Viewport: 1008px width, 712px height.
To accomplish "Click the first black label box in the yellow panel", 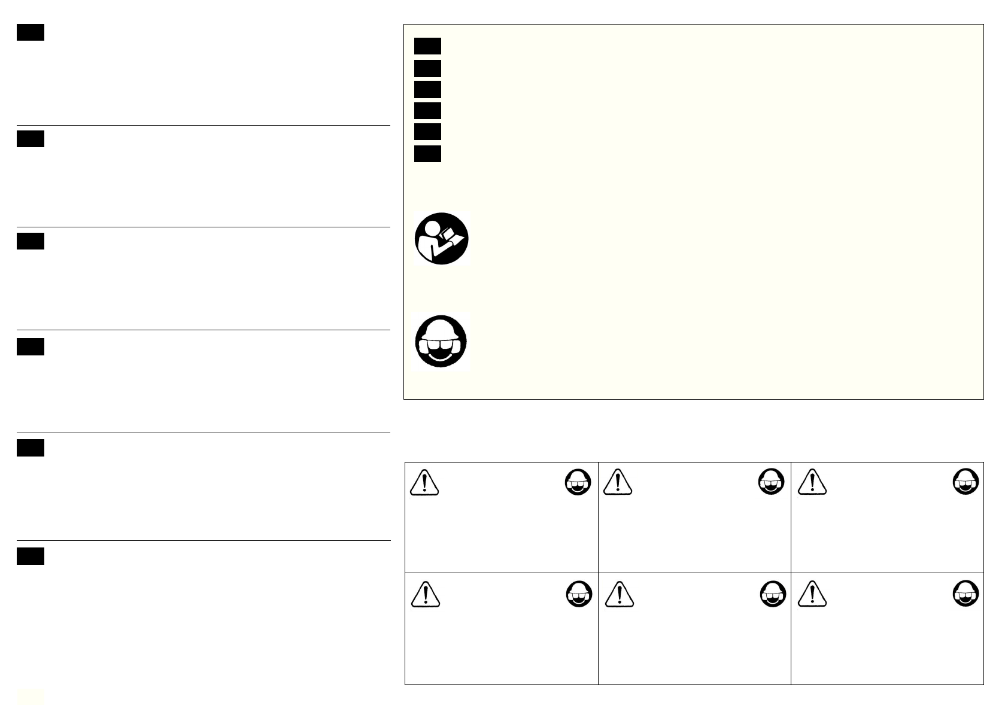I will tap(427, 46).
